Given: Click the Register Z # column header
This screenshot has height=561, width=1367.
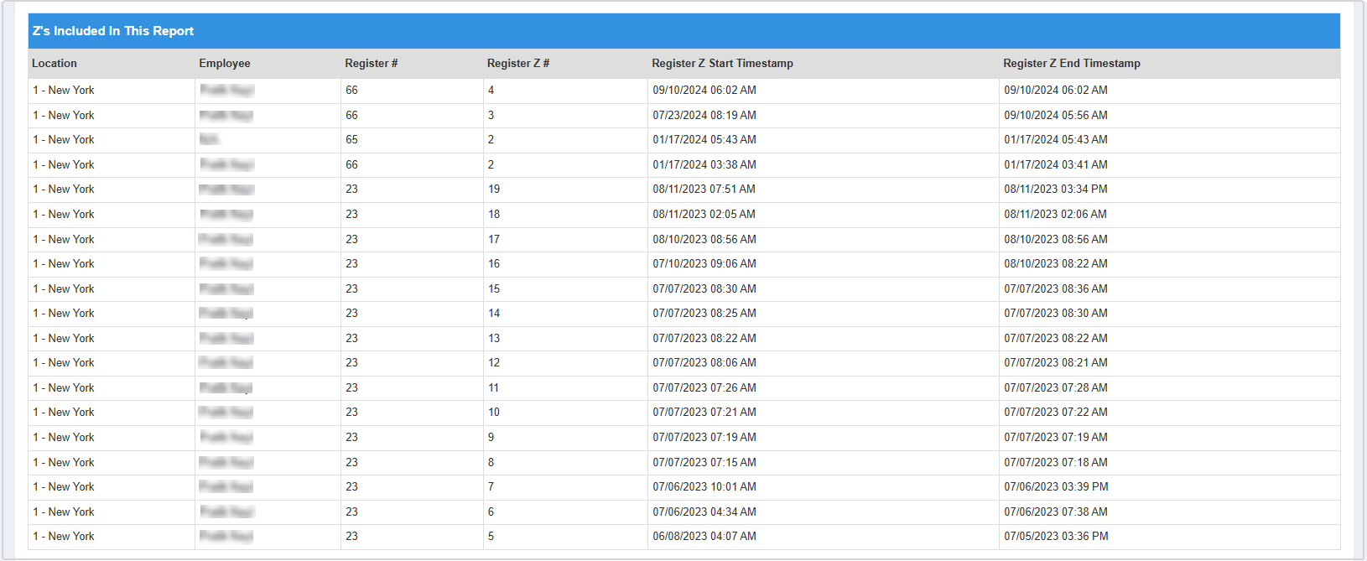Looking at the screenshot, I should [518, 64].
